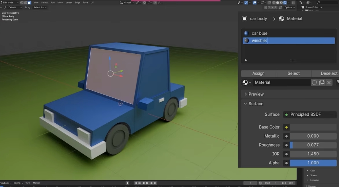
Task: Switch to Face select mode
Action: coord(30,3)
